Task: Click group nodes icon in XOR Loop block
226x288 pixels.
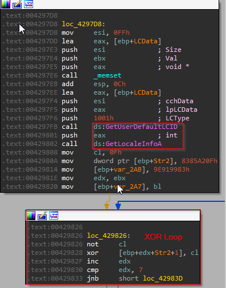Action: click(x=54, y=216)
